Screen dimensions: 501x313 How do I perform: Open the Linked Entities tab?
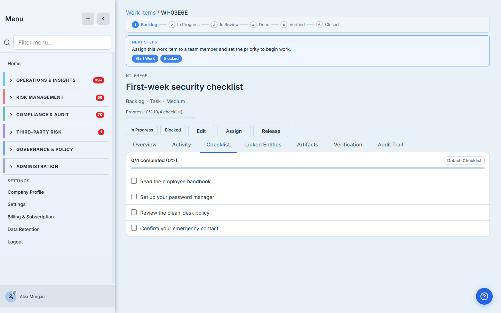(263, 145)
